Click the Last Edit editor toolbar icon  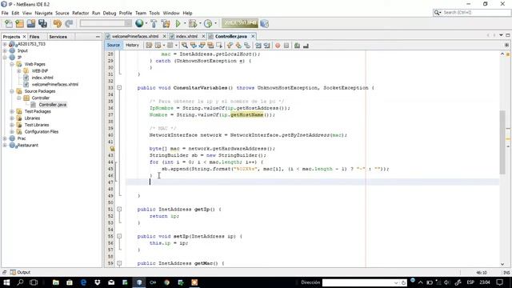point(150,46)
